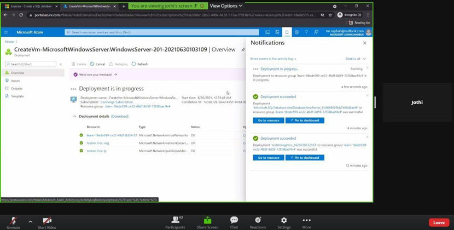454x230 pixels.
Task: Click More events in the activity log
Action: [273, 59]
